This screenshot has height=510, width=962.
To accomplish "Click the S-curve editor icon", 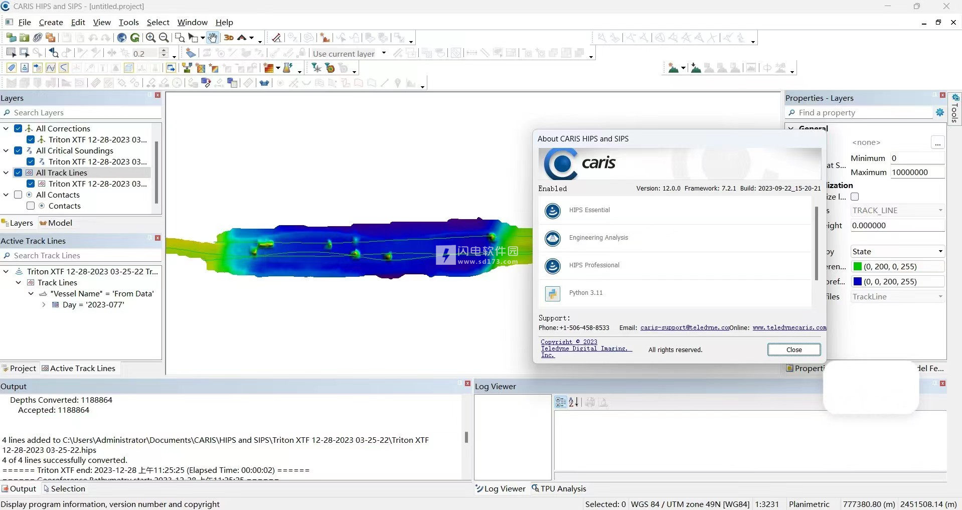I will 64,68.
